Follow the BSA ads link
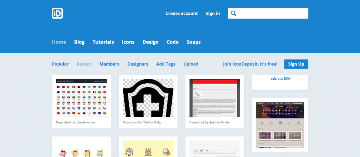360x157 pixels. [x=287, y=78]
